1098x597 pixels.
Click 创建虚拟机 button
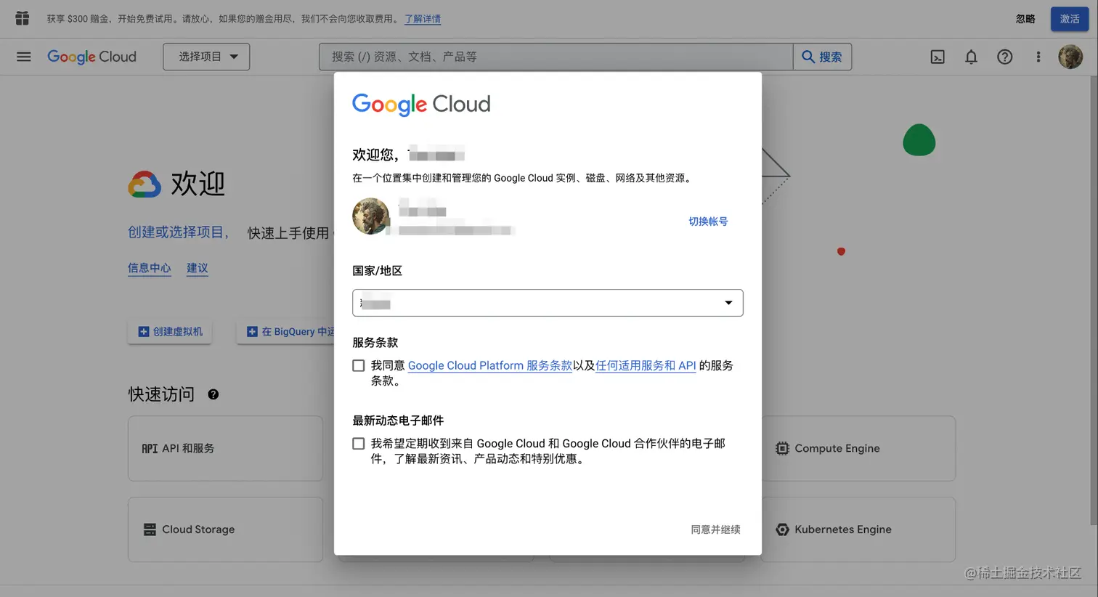(170, 331)
